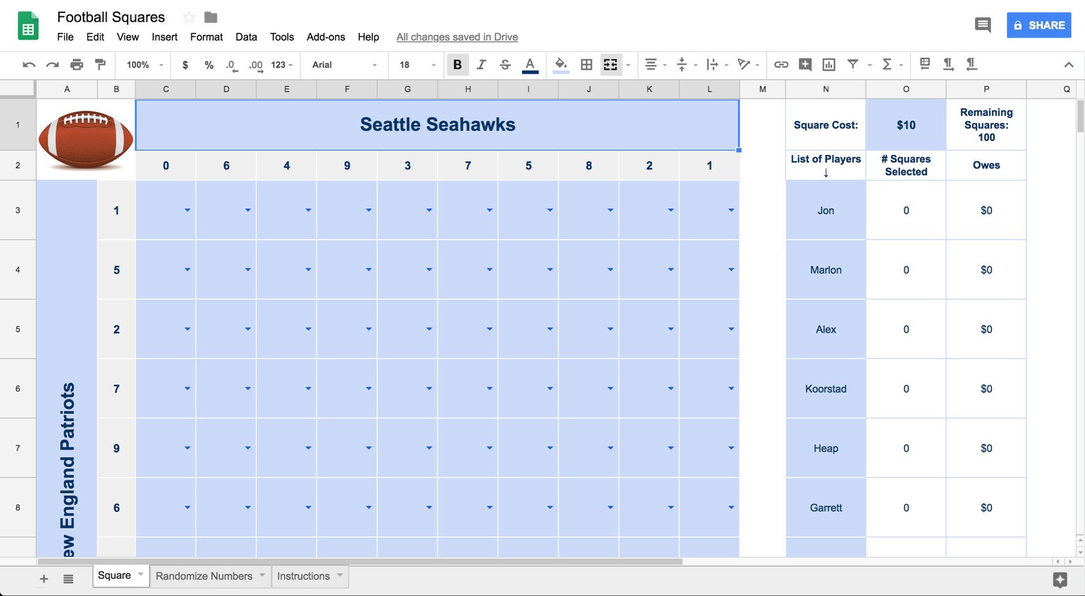
Task: Open the View menu
Action: [128, 37]
